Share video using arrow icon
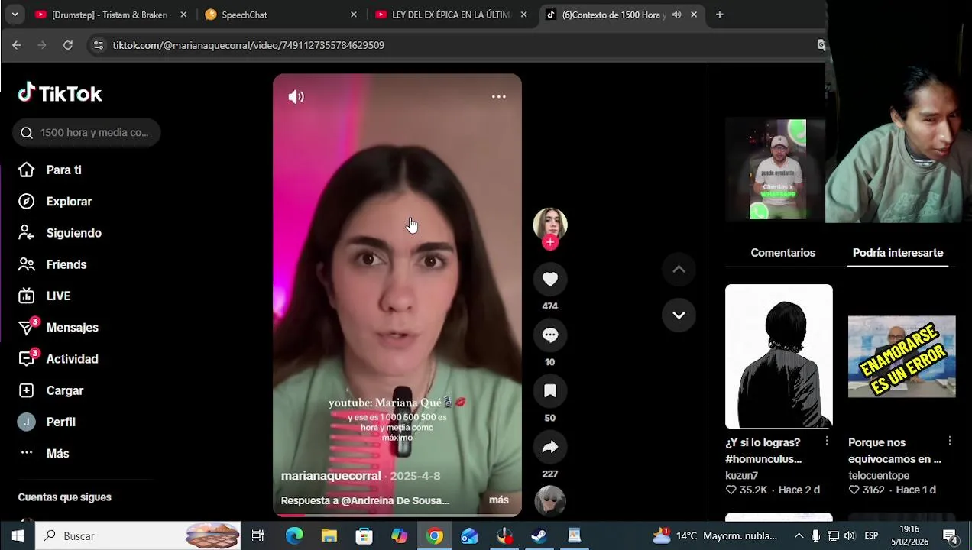 (550, 447)
